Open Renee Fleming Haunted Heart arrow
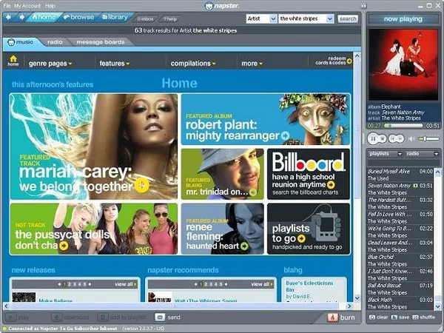 [244, 246]
